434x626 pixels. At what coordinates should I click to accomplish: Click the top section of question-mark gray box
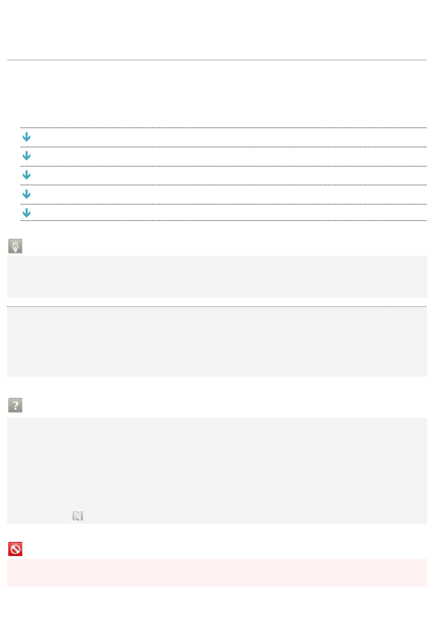click(217, 433)
